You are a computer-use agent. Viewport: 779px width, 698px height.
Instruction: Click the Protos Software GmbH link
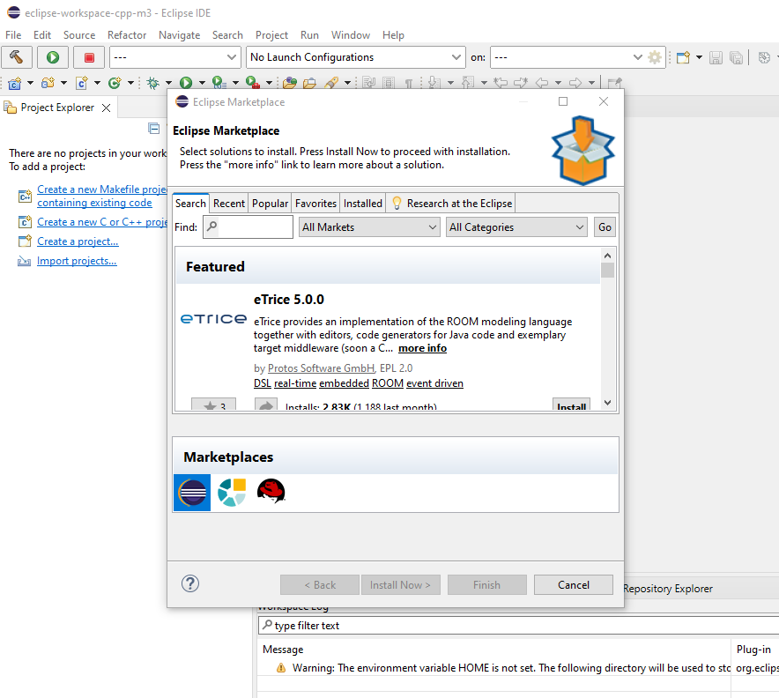point(321,368)
